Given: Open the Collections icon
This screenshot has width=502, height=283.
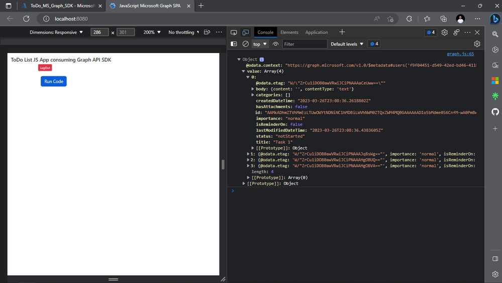Looking at the screenshot, I should [x=443, y=19].
